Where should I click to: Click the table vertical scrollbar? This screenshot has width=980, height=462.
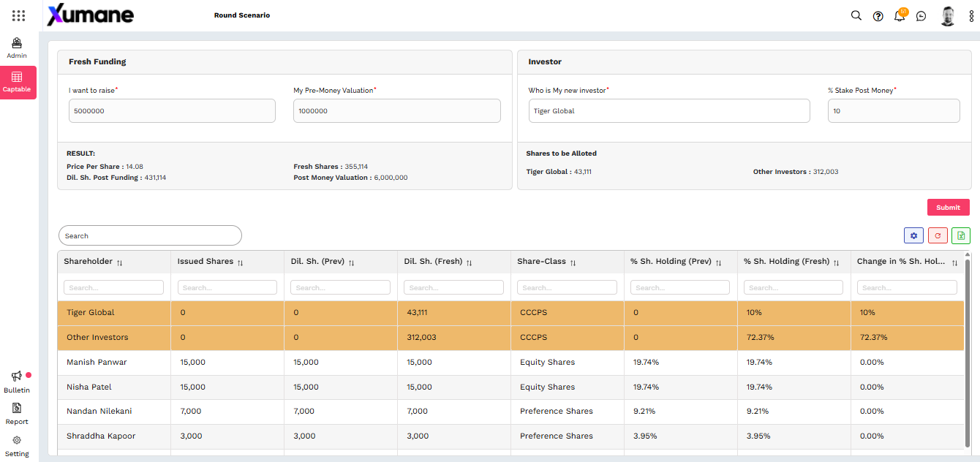pos(968,355)
